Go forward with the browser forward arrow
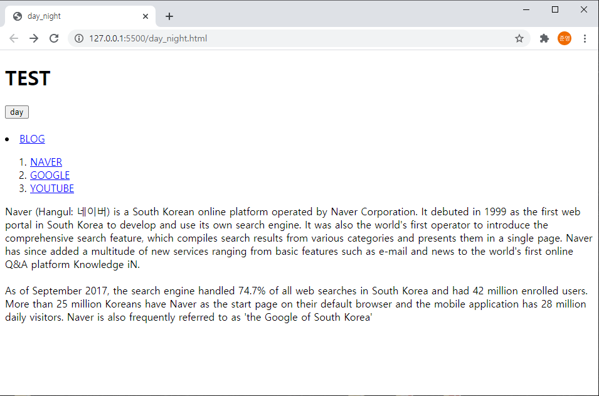This screenshot has height=396, width=599. coord(34,38)
